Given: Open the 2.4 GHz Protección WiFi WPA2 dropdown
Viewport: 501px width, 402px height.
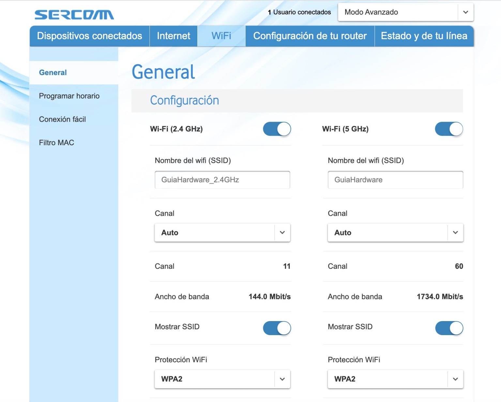Looking at the screenshot, I should 222,379.
